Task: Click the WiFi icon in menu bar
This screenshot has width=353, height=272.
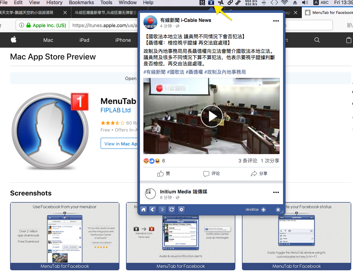Action: coord(284,2)
